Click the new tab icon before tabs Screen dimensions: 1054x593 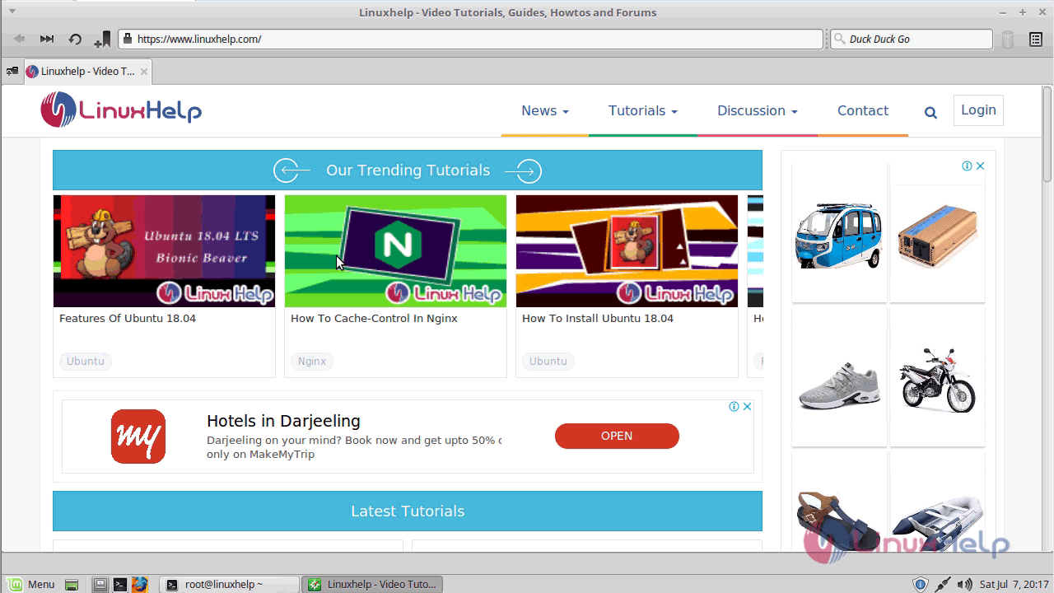point(12,72)
